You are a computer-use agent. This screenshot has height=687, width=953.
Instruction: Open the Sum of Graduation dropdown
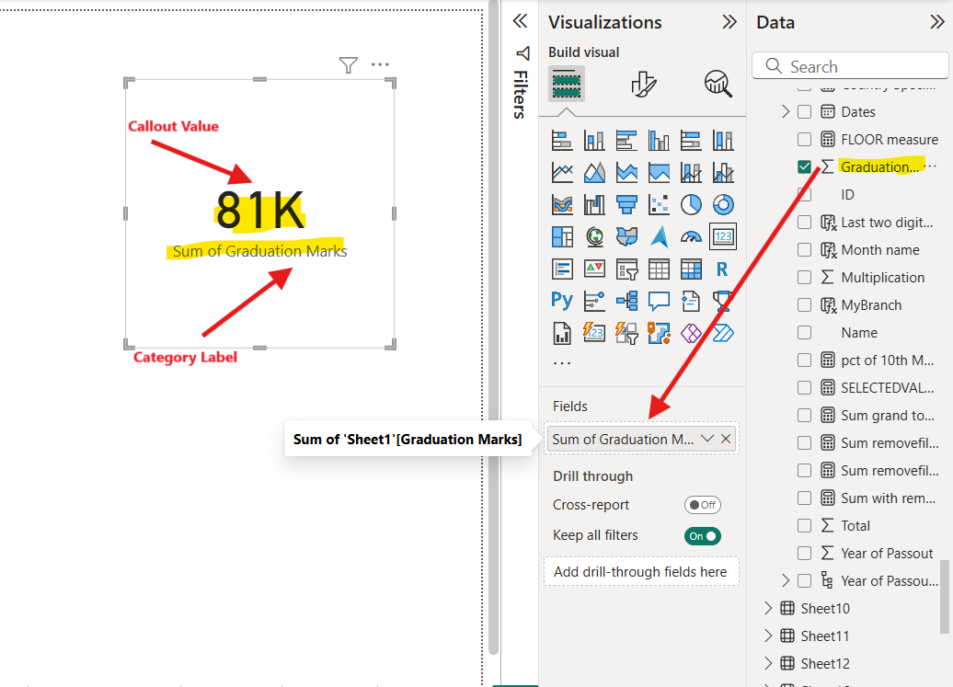pyautogui.click(x=706, y=439)
